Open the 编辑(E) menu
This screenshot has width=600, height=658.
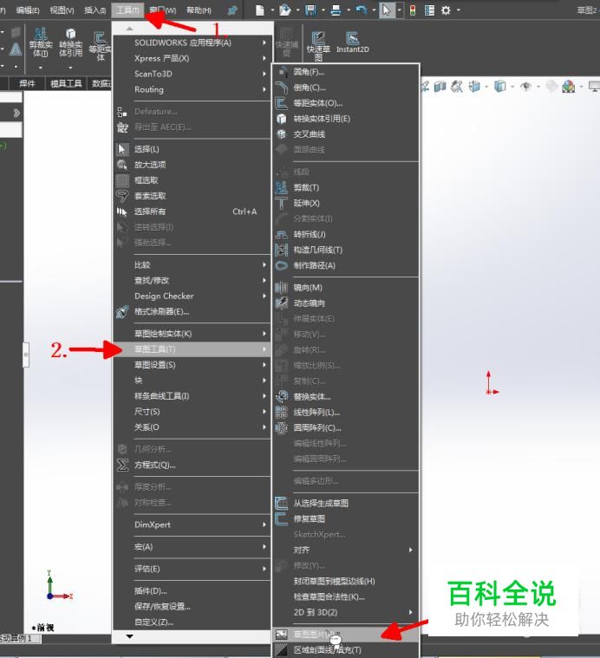click(x=27, y=10)
